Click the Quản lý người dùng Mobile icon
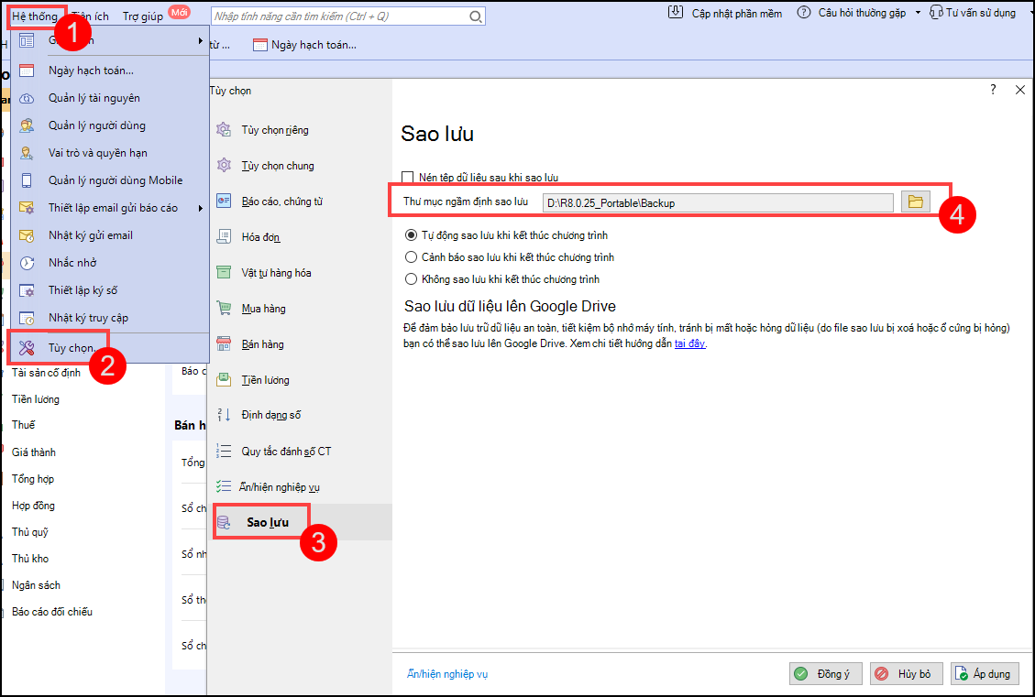This screenshot has height=697, width=1035. click(28, 180)
